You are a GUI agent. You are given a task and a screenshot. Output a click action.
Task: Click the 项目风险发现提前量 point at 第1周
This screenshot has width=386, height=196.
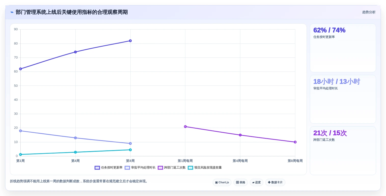[x=20, y=155]
